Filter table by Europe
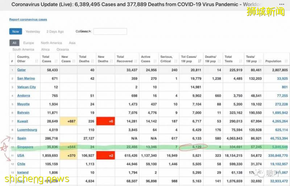290x186 pixels. (x=29, y=43)
